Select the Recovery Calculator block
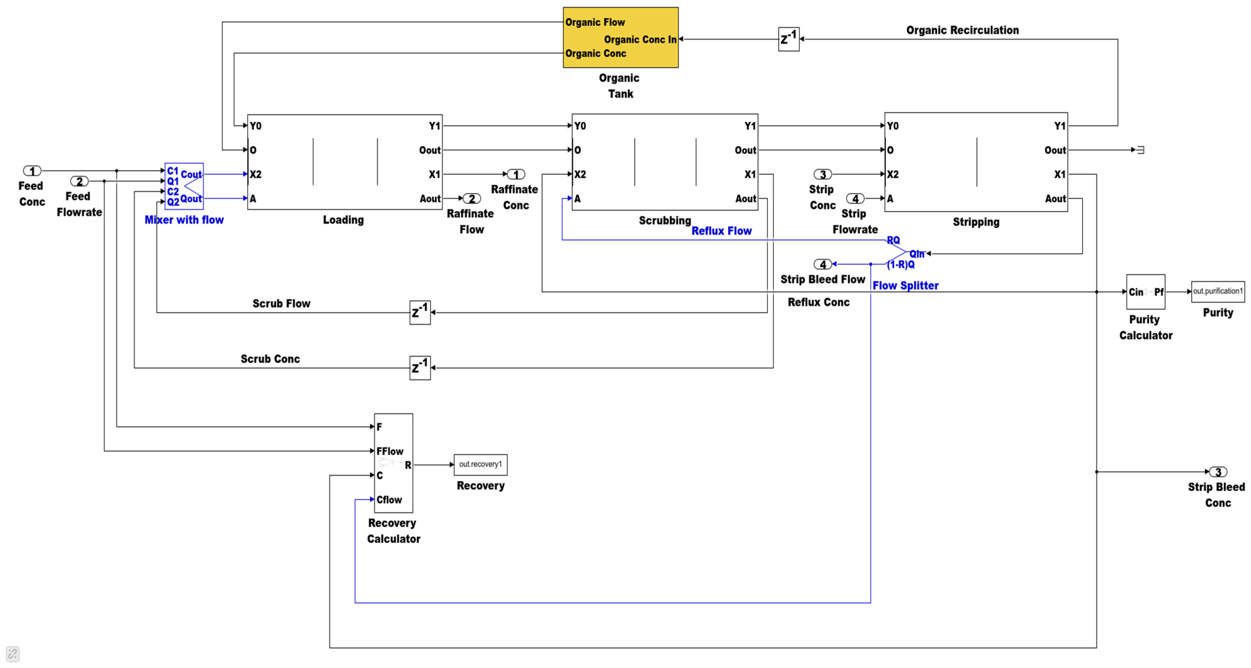Viewport: 1251px width, 668px height. click(393, 463)
